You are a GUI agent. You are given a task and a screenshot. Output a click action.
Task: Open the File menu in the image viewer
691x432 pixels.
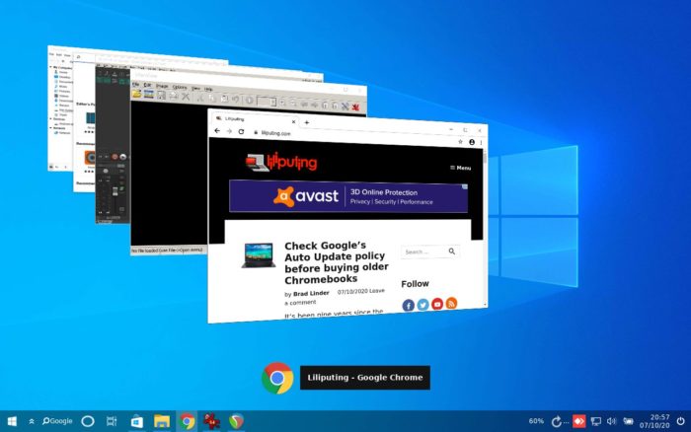(x=136, y=84)
